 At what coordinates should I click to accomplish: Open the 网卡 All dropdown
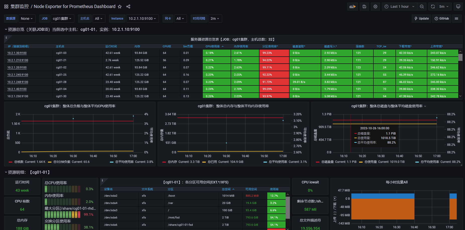pos(180,19)
